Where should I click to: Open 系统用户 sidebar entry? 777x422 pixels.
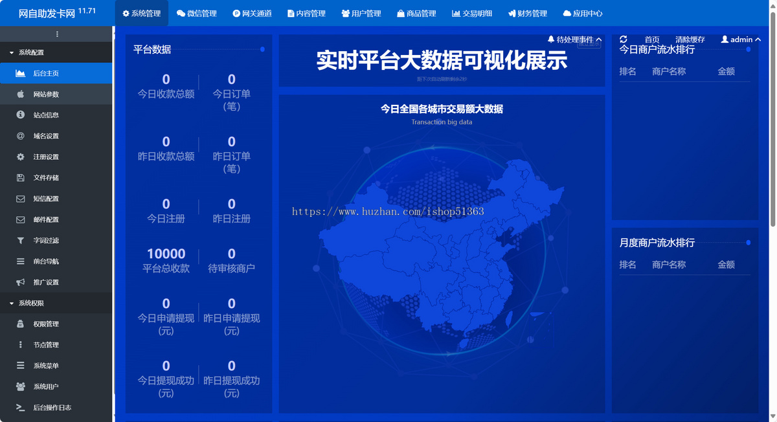click(56, 386)
